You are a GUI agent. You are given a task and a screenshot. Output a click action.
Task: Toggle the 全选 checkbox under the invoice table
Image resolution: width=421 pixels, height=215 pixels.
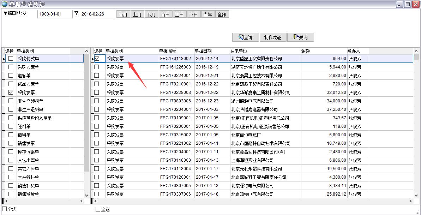[98, 209]
